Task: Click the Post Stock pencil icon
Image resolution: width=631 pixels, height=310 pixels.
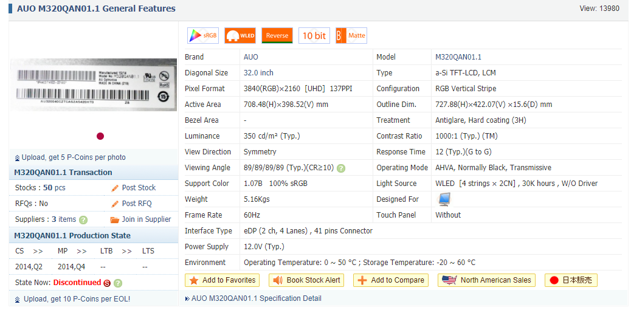Action: (x=115, y=188)
